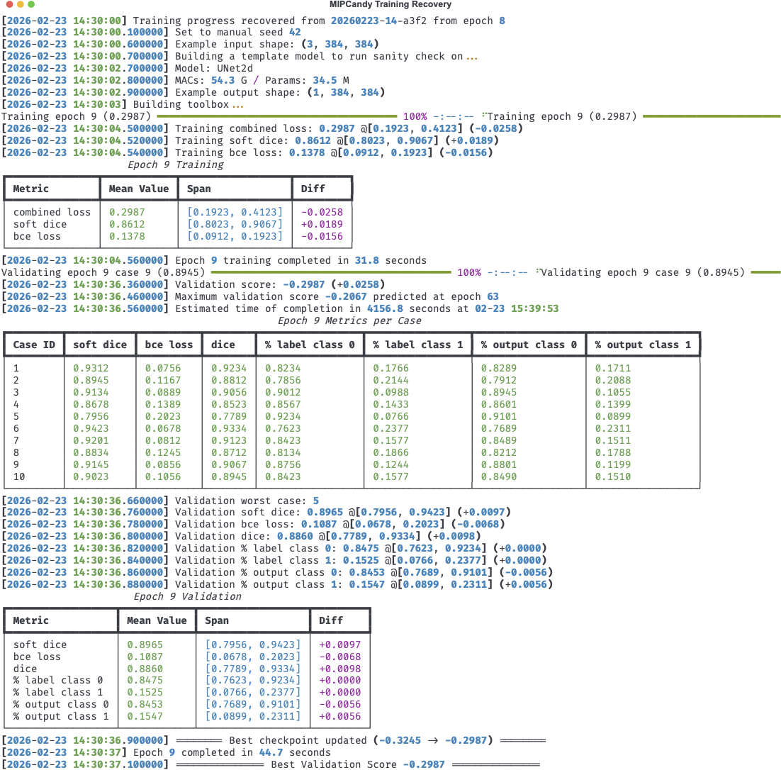Click the Case ID column header
This screenshot has height=770, width=781.
[x=33, y=344]
